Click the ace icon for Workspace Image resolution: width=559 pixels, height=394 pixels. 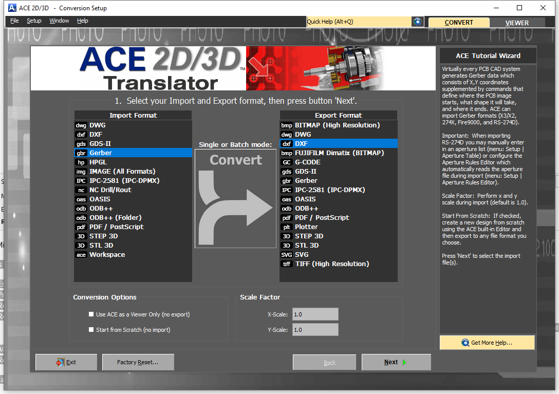(x=81, y=255)
